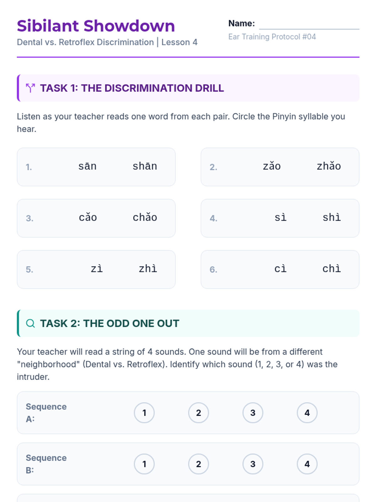This screenshot has width=376, height=502.
Task: Select circle 4 in Sequence A
Action: point(307,413)
